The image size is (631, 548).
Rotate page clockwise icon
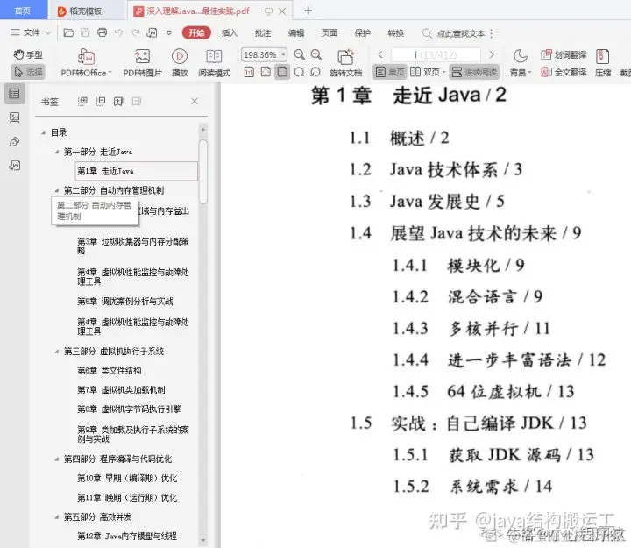299,72
